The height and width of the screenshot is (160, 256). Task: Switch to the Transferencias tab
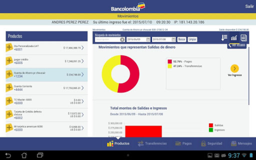[x=152, y=143]
